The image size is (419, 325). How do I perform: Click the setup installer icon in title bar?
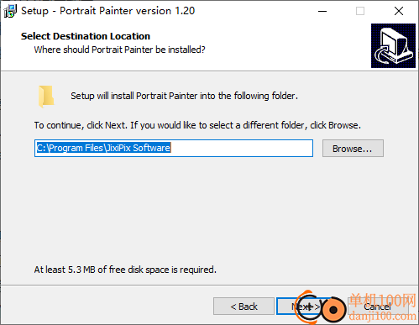[x=10, y=11]
